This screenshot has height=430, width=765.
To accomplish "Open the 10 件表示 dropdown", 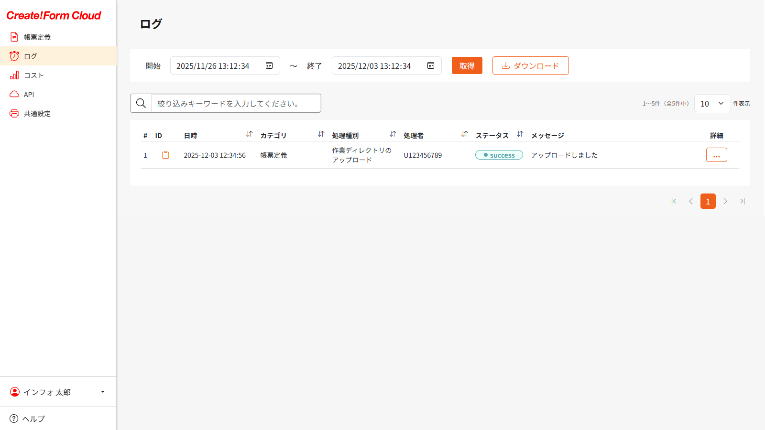I will pos(712,103).
